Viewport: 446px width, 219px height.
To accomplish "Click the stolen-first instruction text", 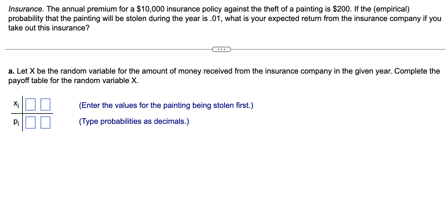I will pos(166,105).
